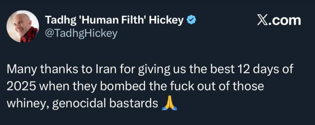Click the X logo in the watermark
This screenshot has height=125, width=315.
pyautogui.click(x=262, y=20)
